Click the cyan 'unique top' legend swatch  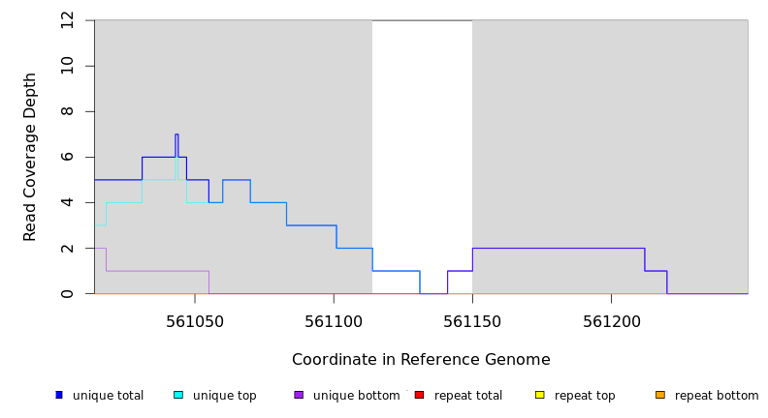pyautogui.click(x=178, y=395)
